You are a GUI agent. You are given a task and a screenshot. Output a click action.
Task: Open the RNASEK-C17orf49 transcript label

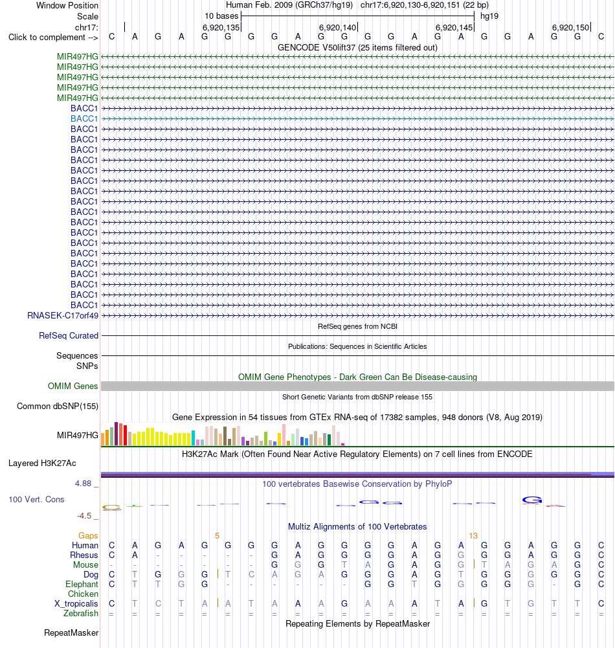[x=63, y=315]
